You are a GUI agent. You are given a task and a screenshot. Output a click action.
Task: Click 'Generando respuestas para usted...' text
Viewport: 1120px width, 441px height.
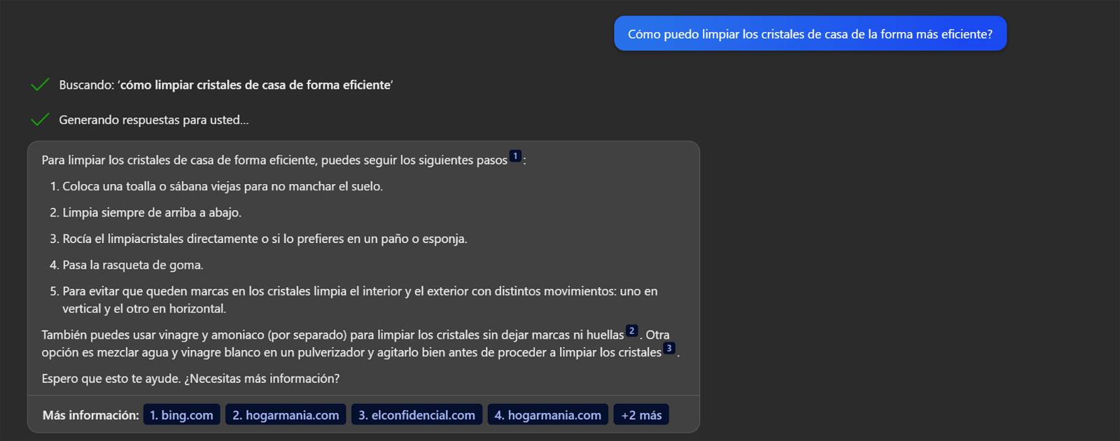[x=153, y=120]
